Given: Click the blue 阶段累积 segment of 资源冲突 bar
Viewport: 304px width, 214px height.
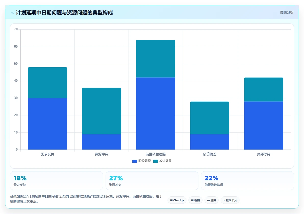Looking at the screenshot, I should pyautogui.click(x=102, y=142).
